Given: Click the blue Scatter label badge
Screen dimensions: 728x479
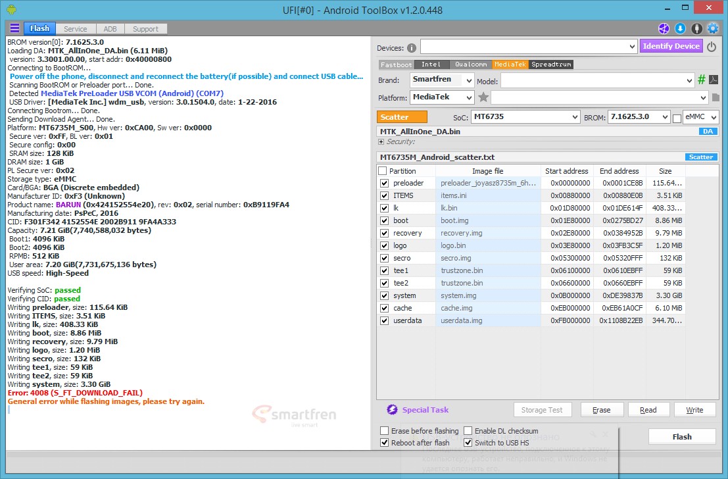Looking at the screenshot, I should click(700, 157).
